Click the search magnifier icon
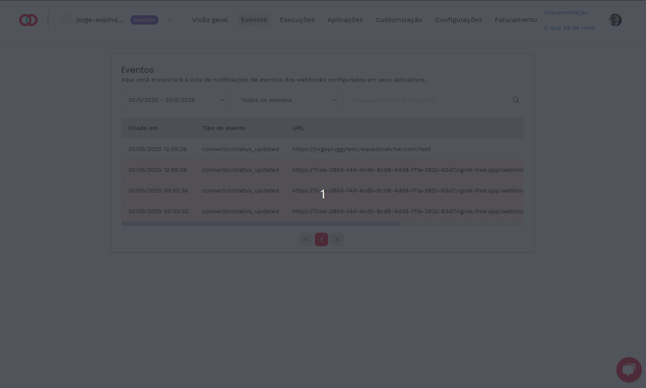Screen dimensions: 646x388 [516, 100]
